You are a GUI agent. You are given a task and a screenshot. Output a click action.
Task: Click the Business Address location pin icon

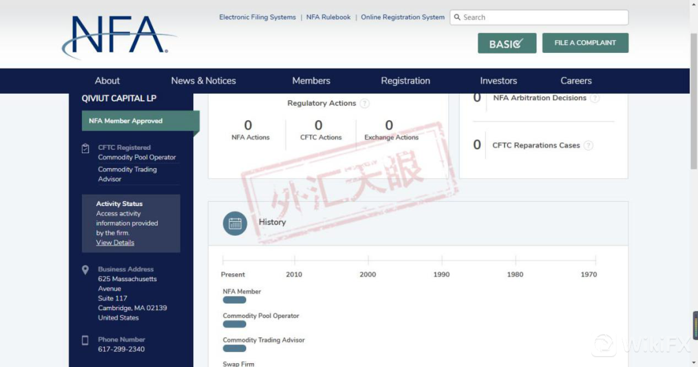point(85,270)
